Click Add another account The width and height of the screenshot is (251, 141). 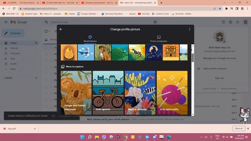pyautogui.click(x=215, y=69)
